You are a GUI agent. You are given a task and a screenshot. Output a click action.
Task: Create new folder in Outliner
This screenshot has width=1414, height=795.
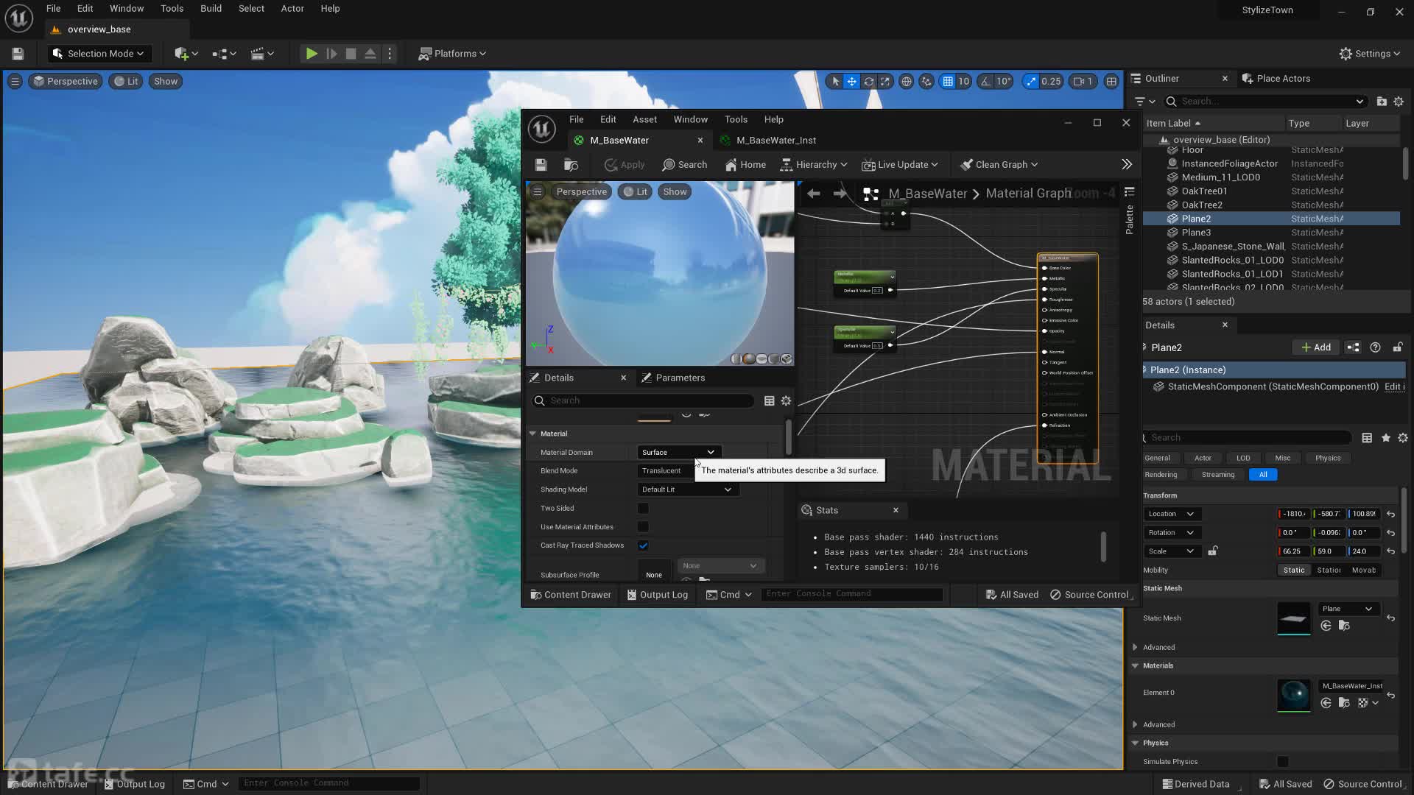1382,102
